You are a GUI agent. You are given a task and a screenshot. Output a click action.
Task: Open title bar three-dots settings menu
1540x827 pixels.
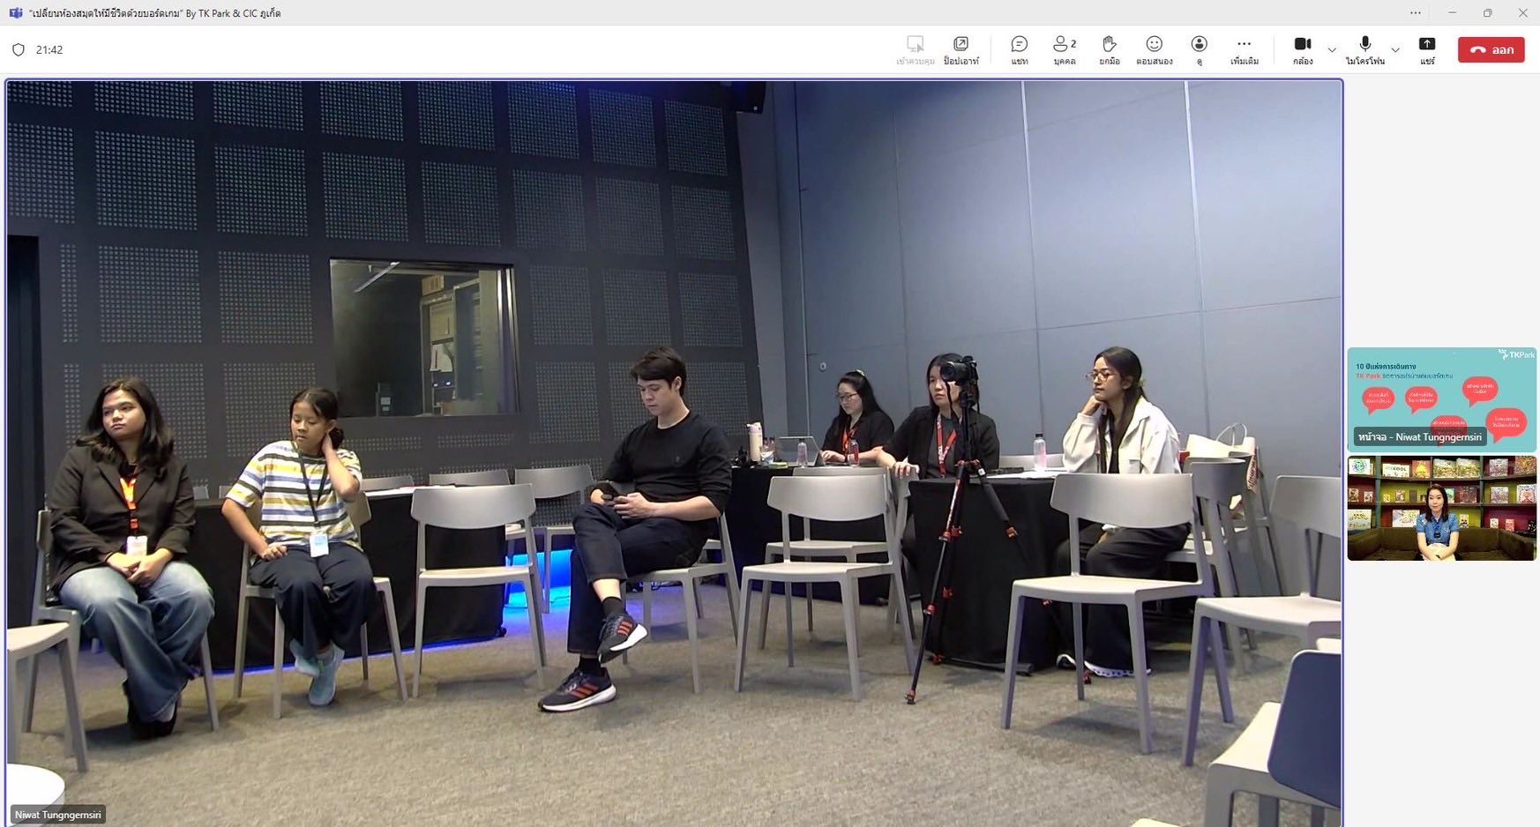1416,13
